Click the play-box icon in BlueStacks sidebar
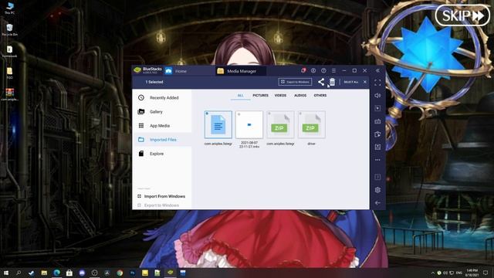This screenshot has width=494, height=278. tap(377, 108)
